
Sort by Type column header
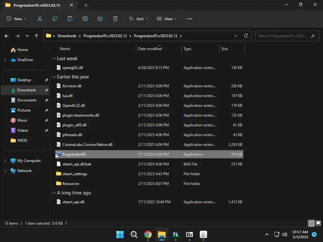coord(200,49)
